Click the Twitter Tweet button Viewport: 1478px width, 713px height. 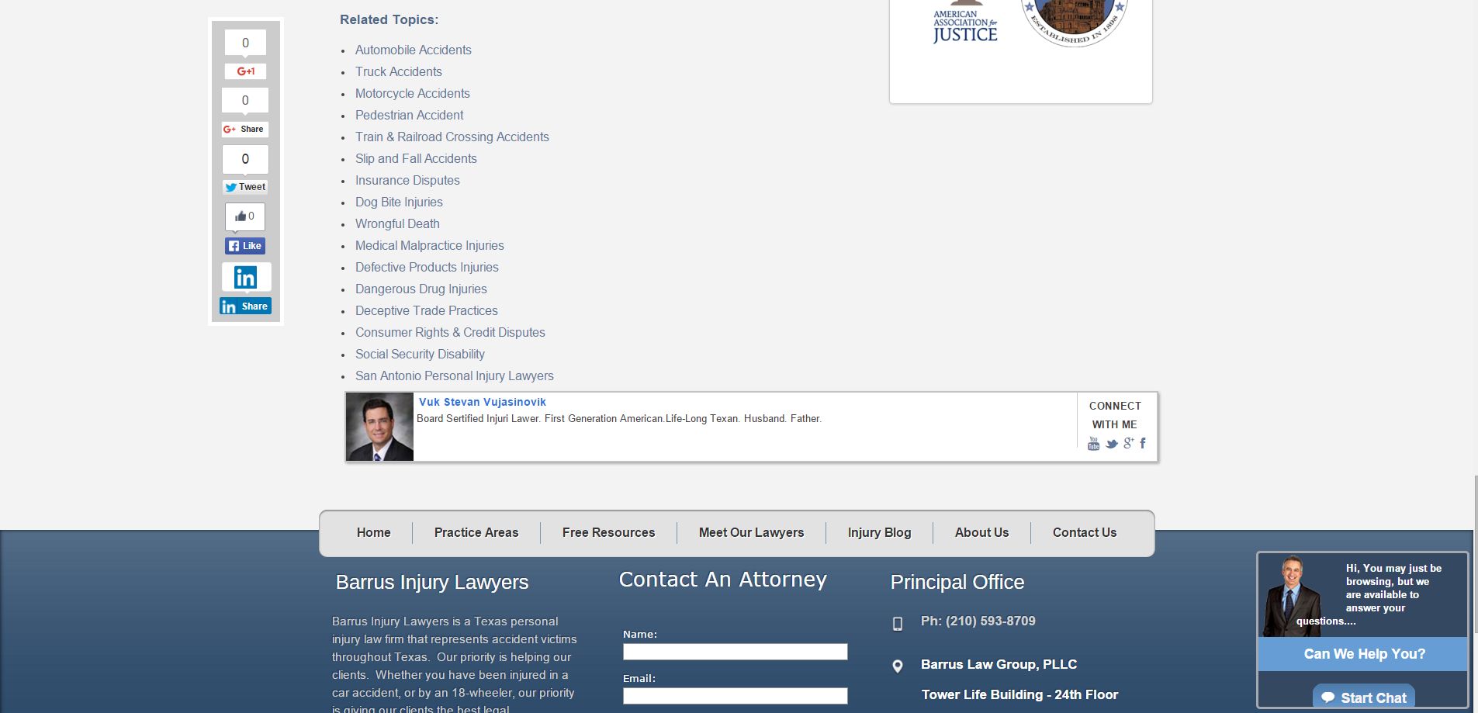tap(245, 187)
